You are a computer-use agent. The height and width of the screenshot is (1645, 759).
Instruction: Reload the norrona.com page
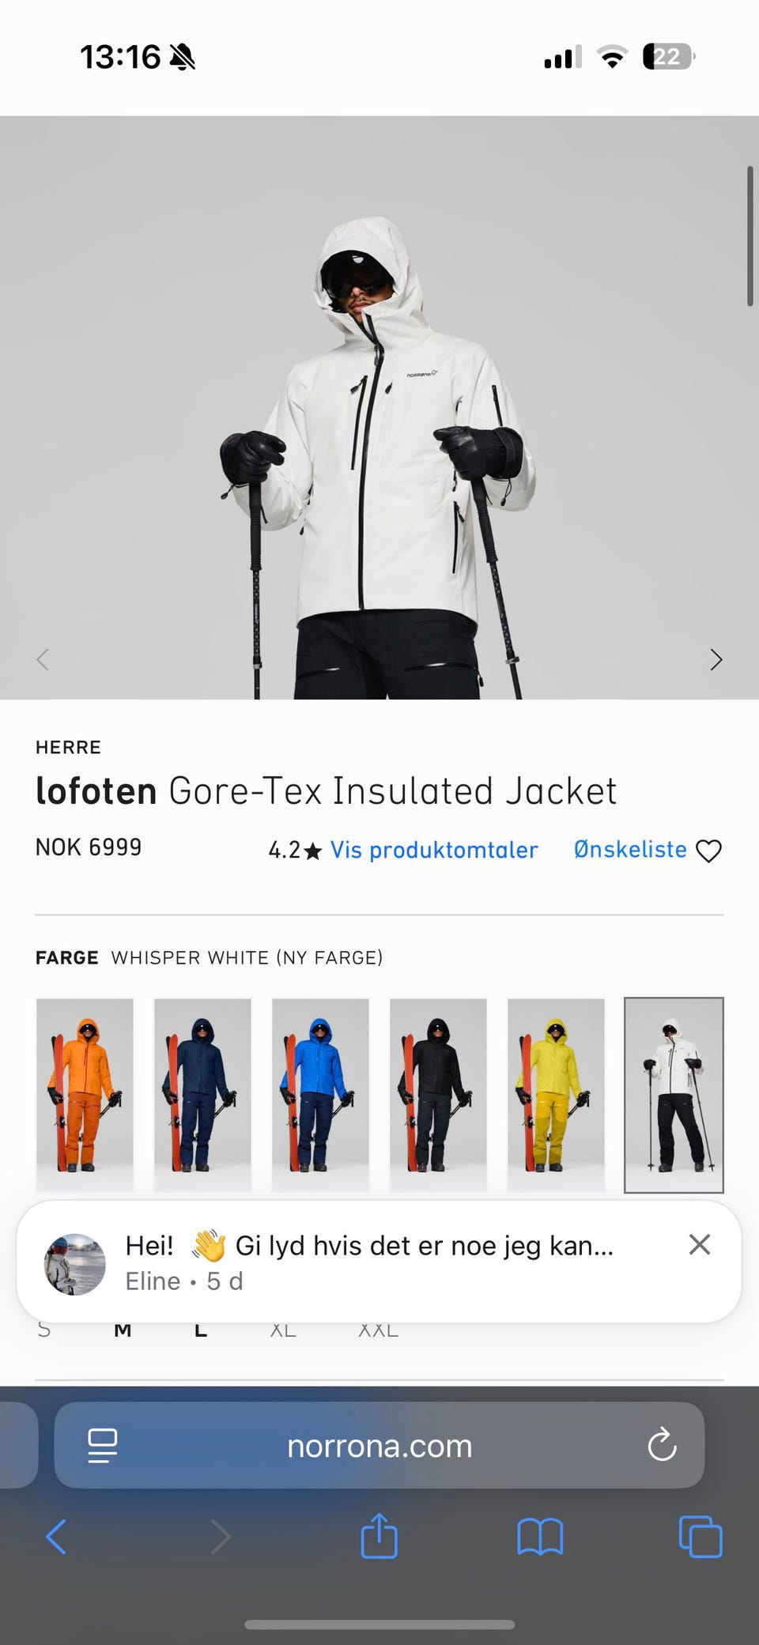662,1444
